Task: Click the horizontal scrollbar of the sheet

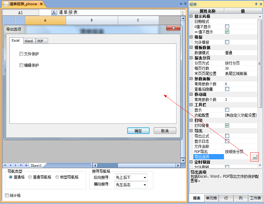Action: [110, 165]
